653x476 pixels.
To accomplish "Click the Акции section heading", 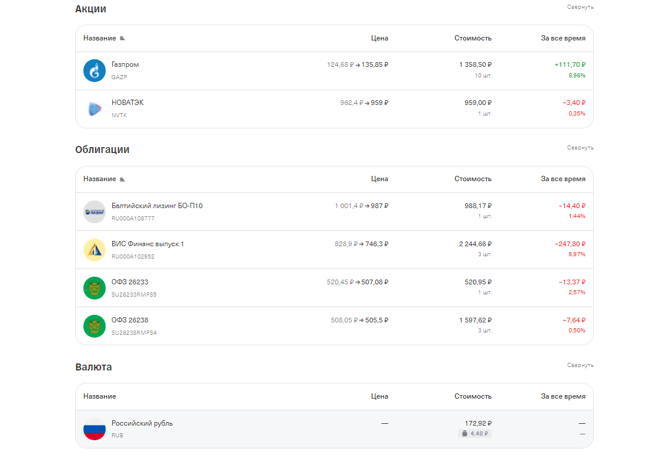I will tap(90, 9).
